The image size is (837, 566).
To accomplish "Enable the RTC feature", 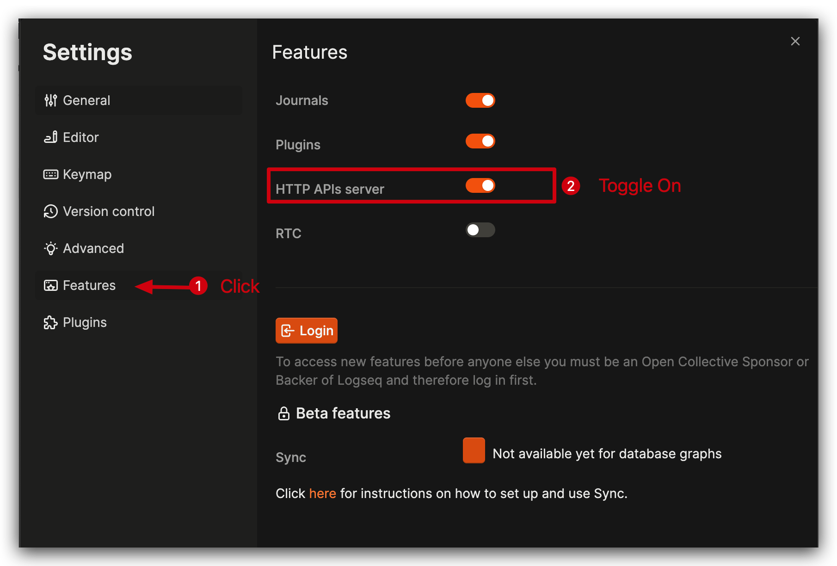I will (480, 230).
